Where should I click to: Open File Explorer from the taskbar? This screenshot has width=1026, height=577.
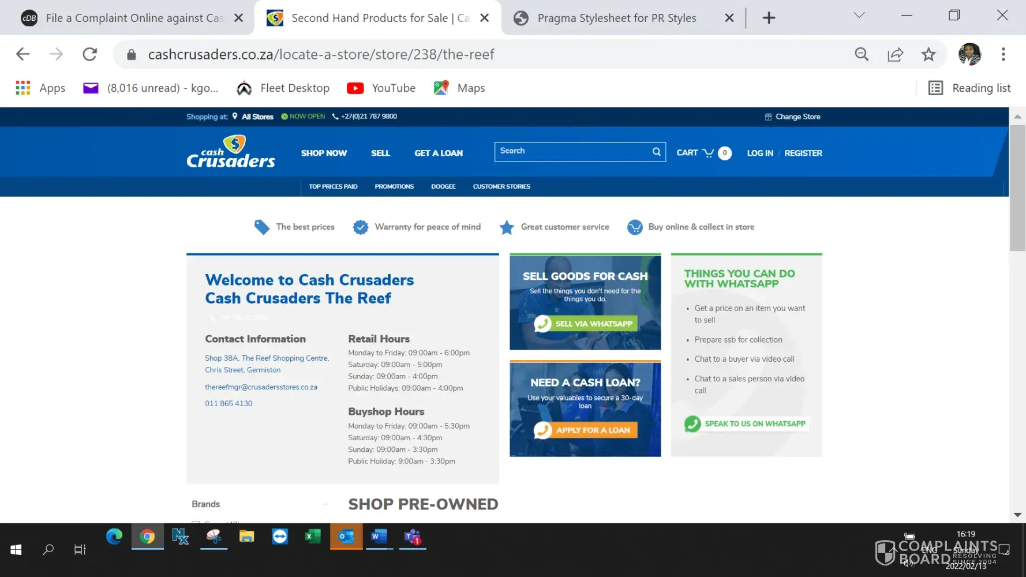[x=247, y=537]
